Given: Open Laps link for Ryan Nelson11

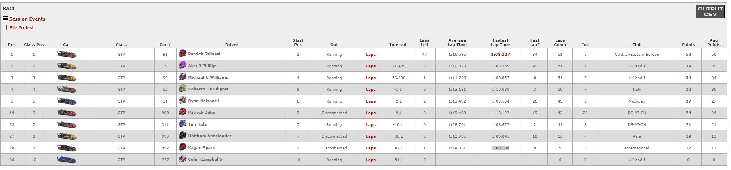Looking at the screenshot, I should coord(371,101).
